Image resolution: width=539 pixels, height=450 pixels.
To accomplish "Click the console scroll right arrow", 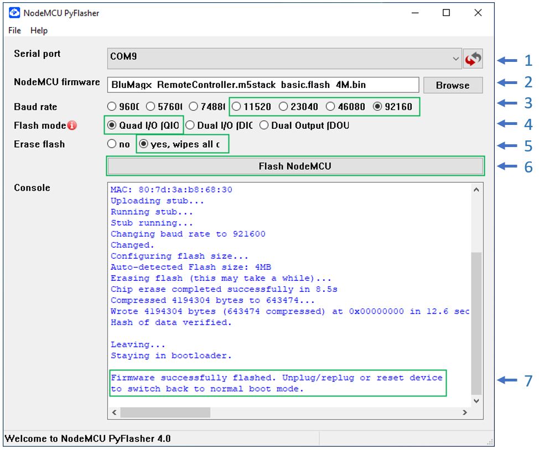I will (465, 412).
